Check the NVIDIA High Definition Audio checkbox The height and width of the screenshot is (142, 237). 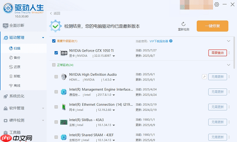point(56,77)
